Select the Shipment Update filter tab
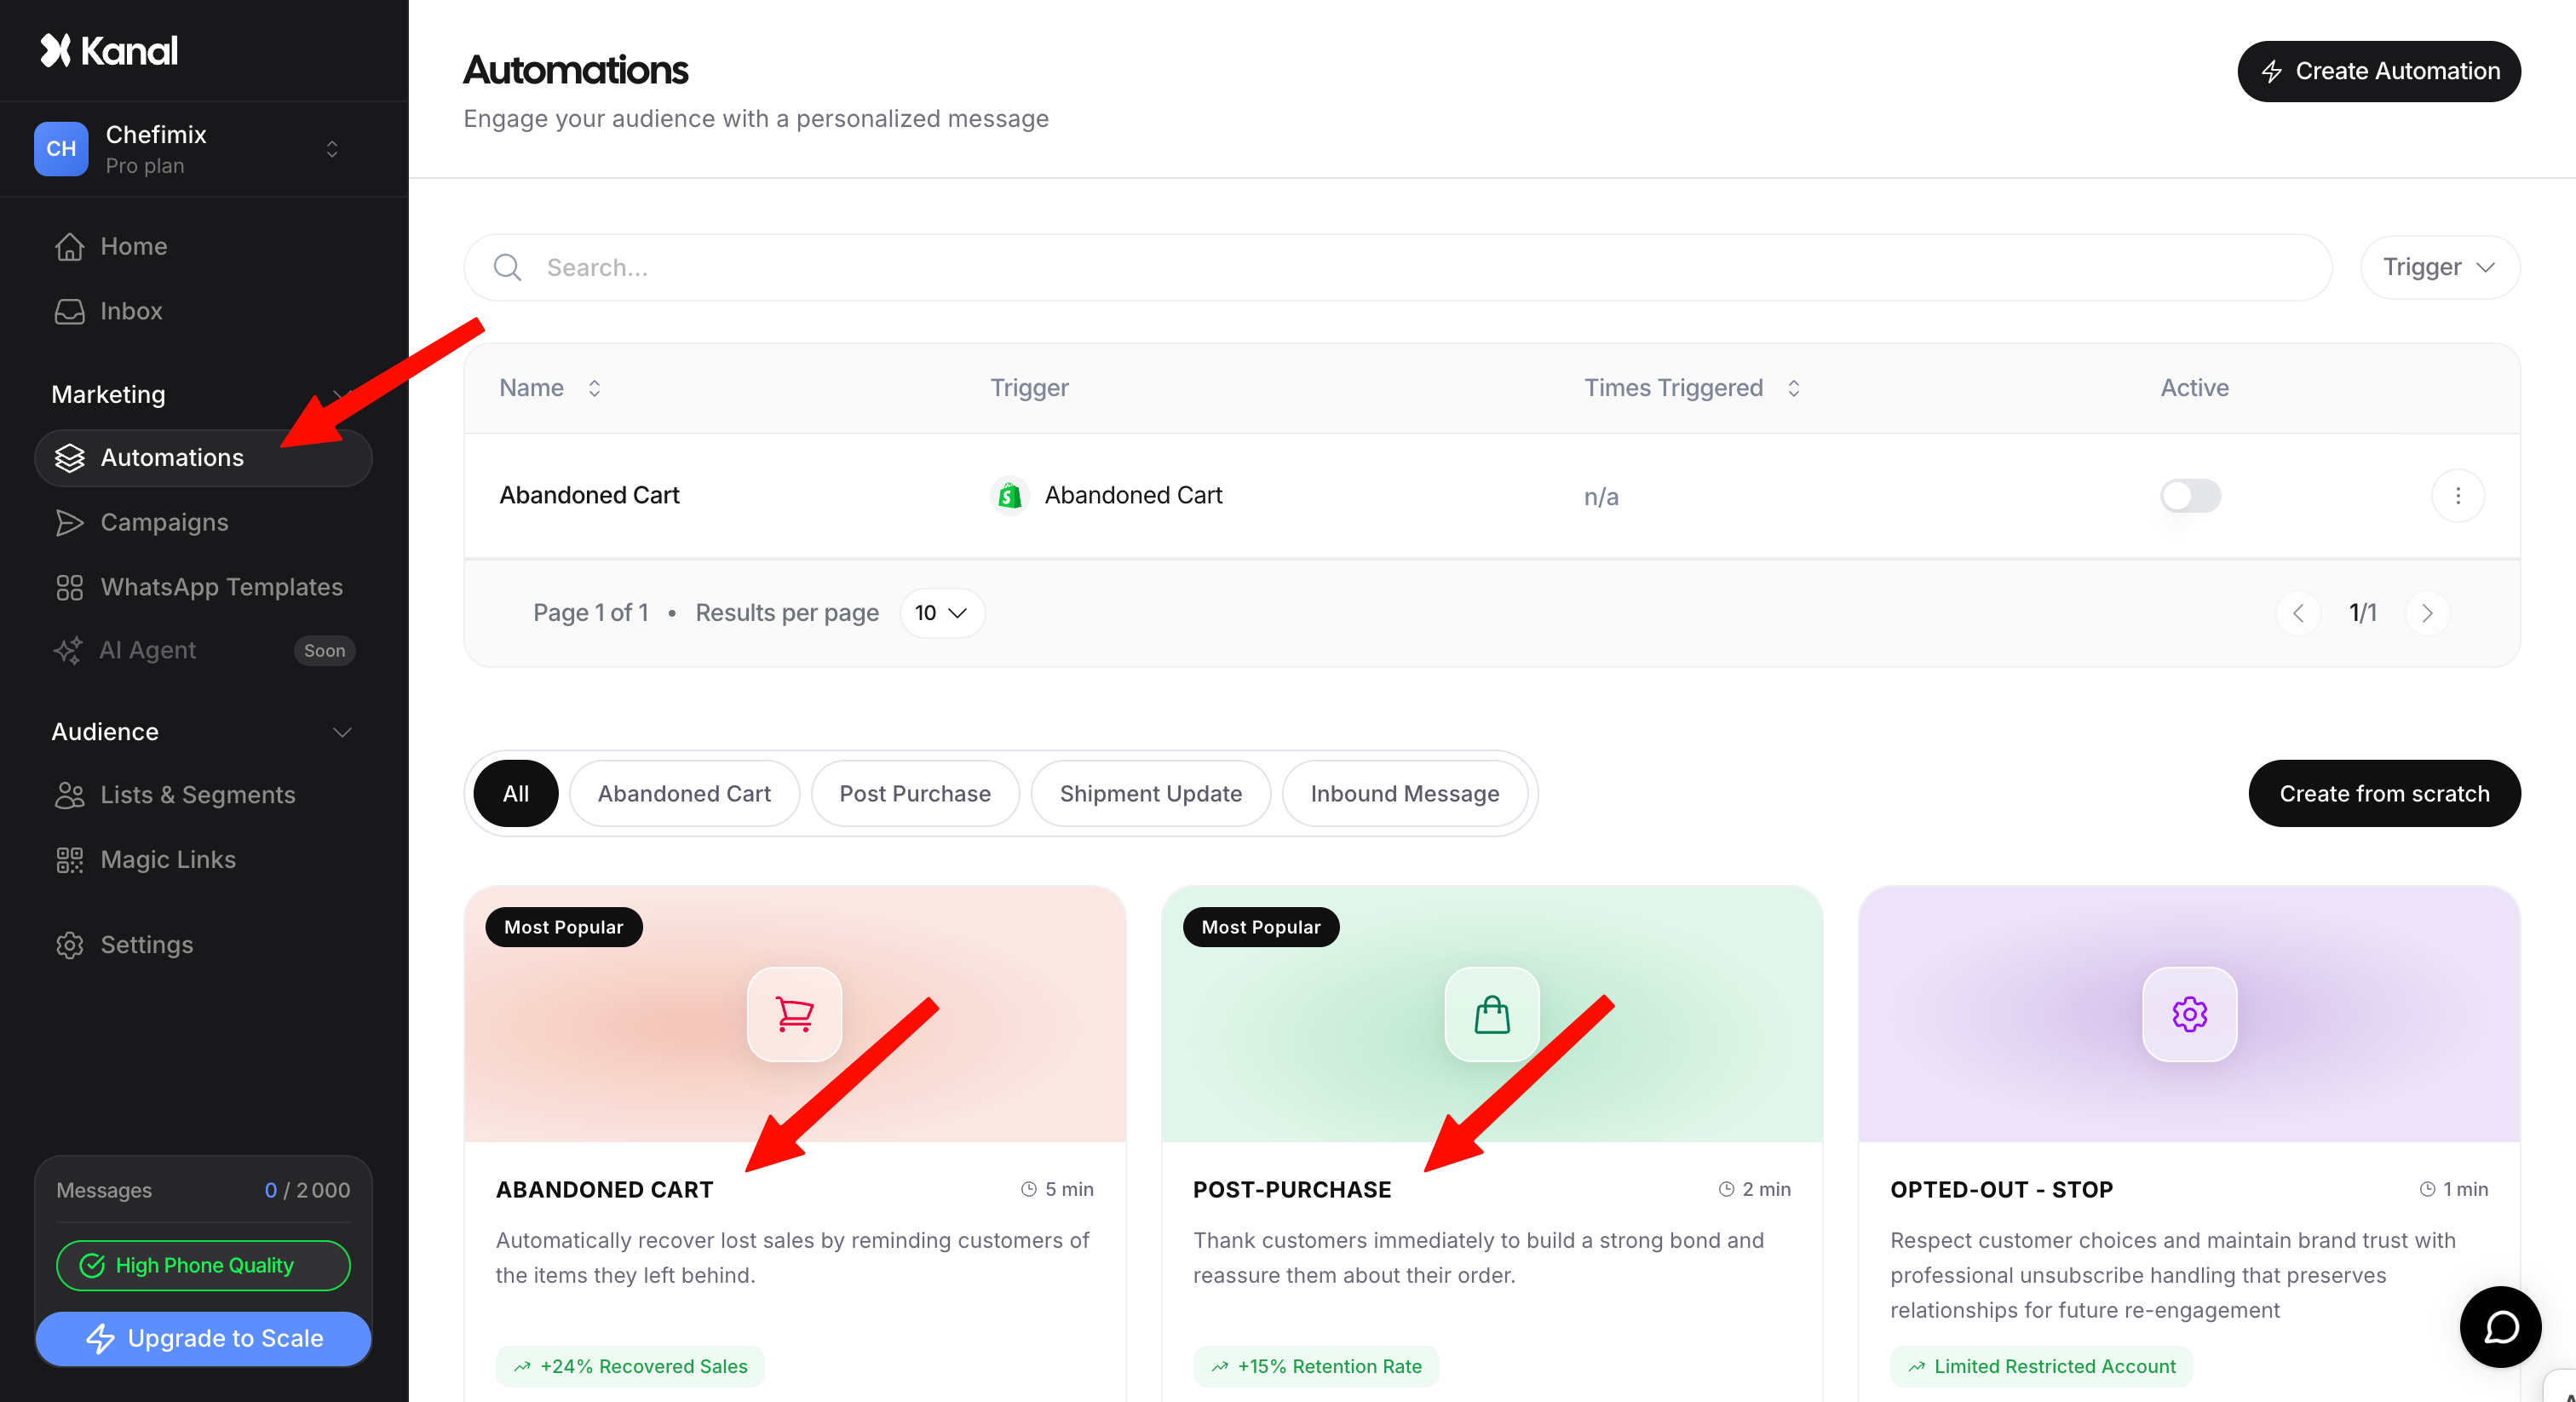The height and width of the screenshot is (1402, 2576). point(1150,794)
